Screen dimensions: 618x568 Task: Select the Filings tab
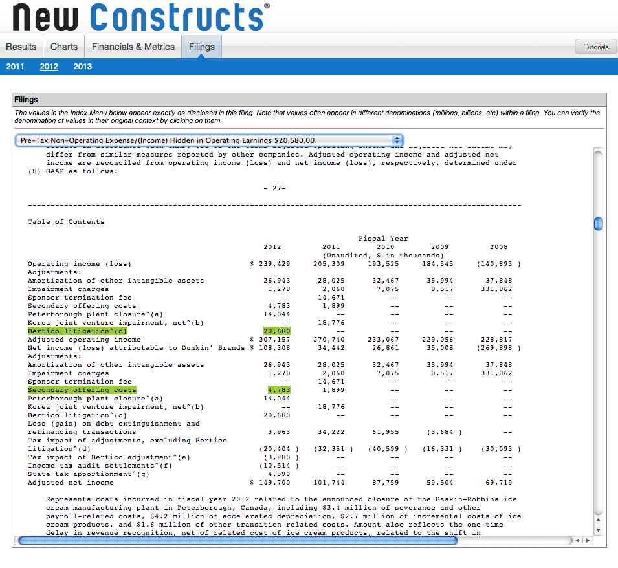pyautogui.click(x=202, y=47)
